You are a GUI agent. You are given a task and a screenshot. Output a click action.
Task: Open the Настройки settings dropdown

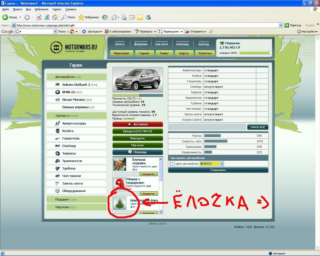317,32
